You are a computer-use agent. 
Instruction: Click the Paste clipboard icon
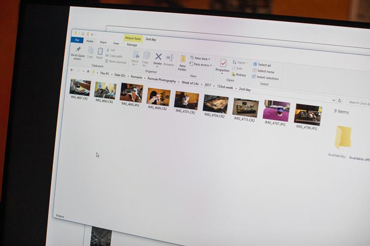100,52
